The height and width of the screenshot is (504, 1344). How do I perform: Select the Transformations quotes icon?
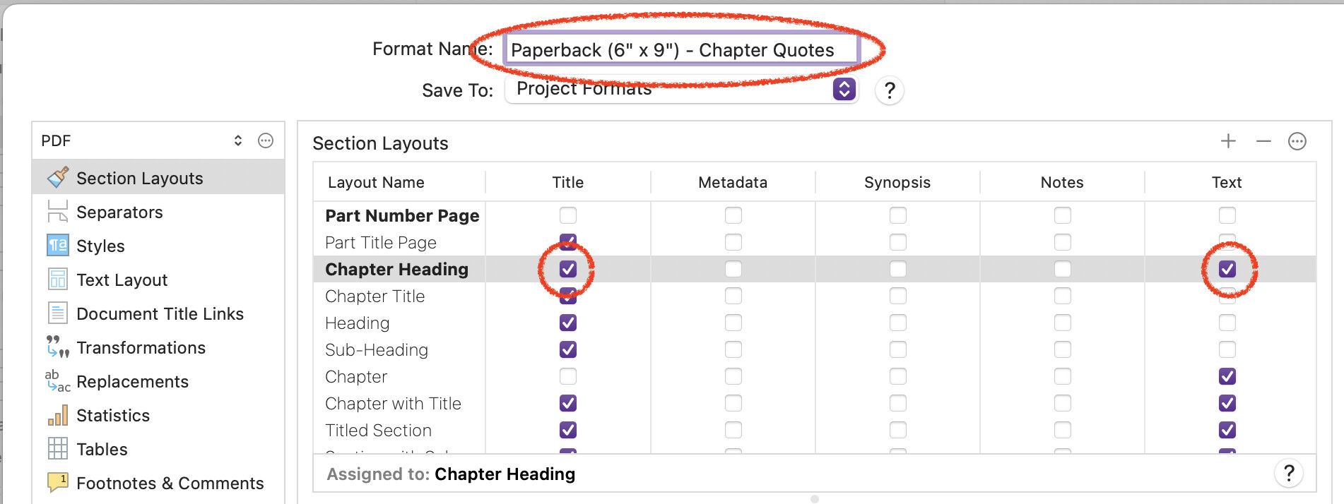57,347
